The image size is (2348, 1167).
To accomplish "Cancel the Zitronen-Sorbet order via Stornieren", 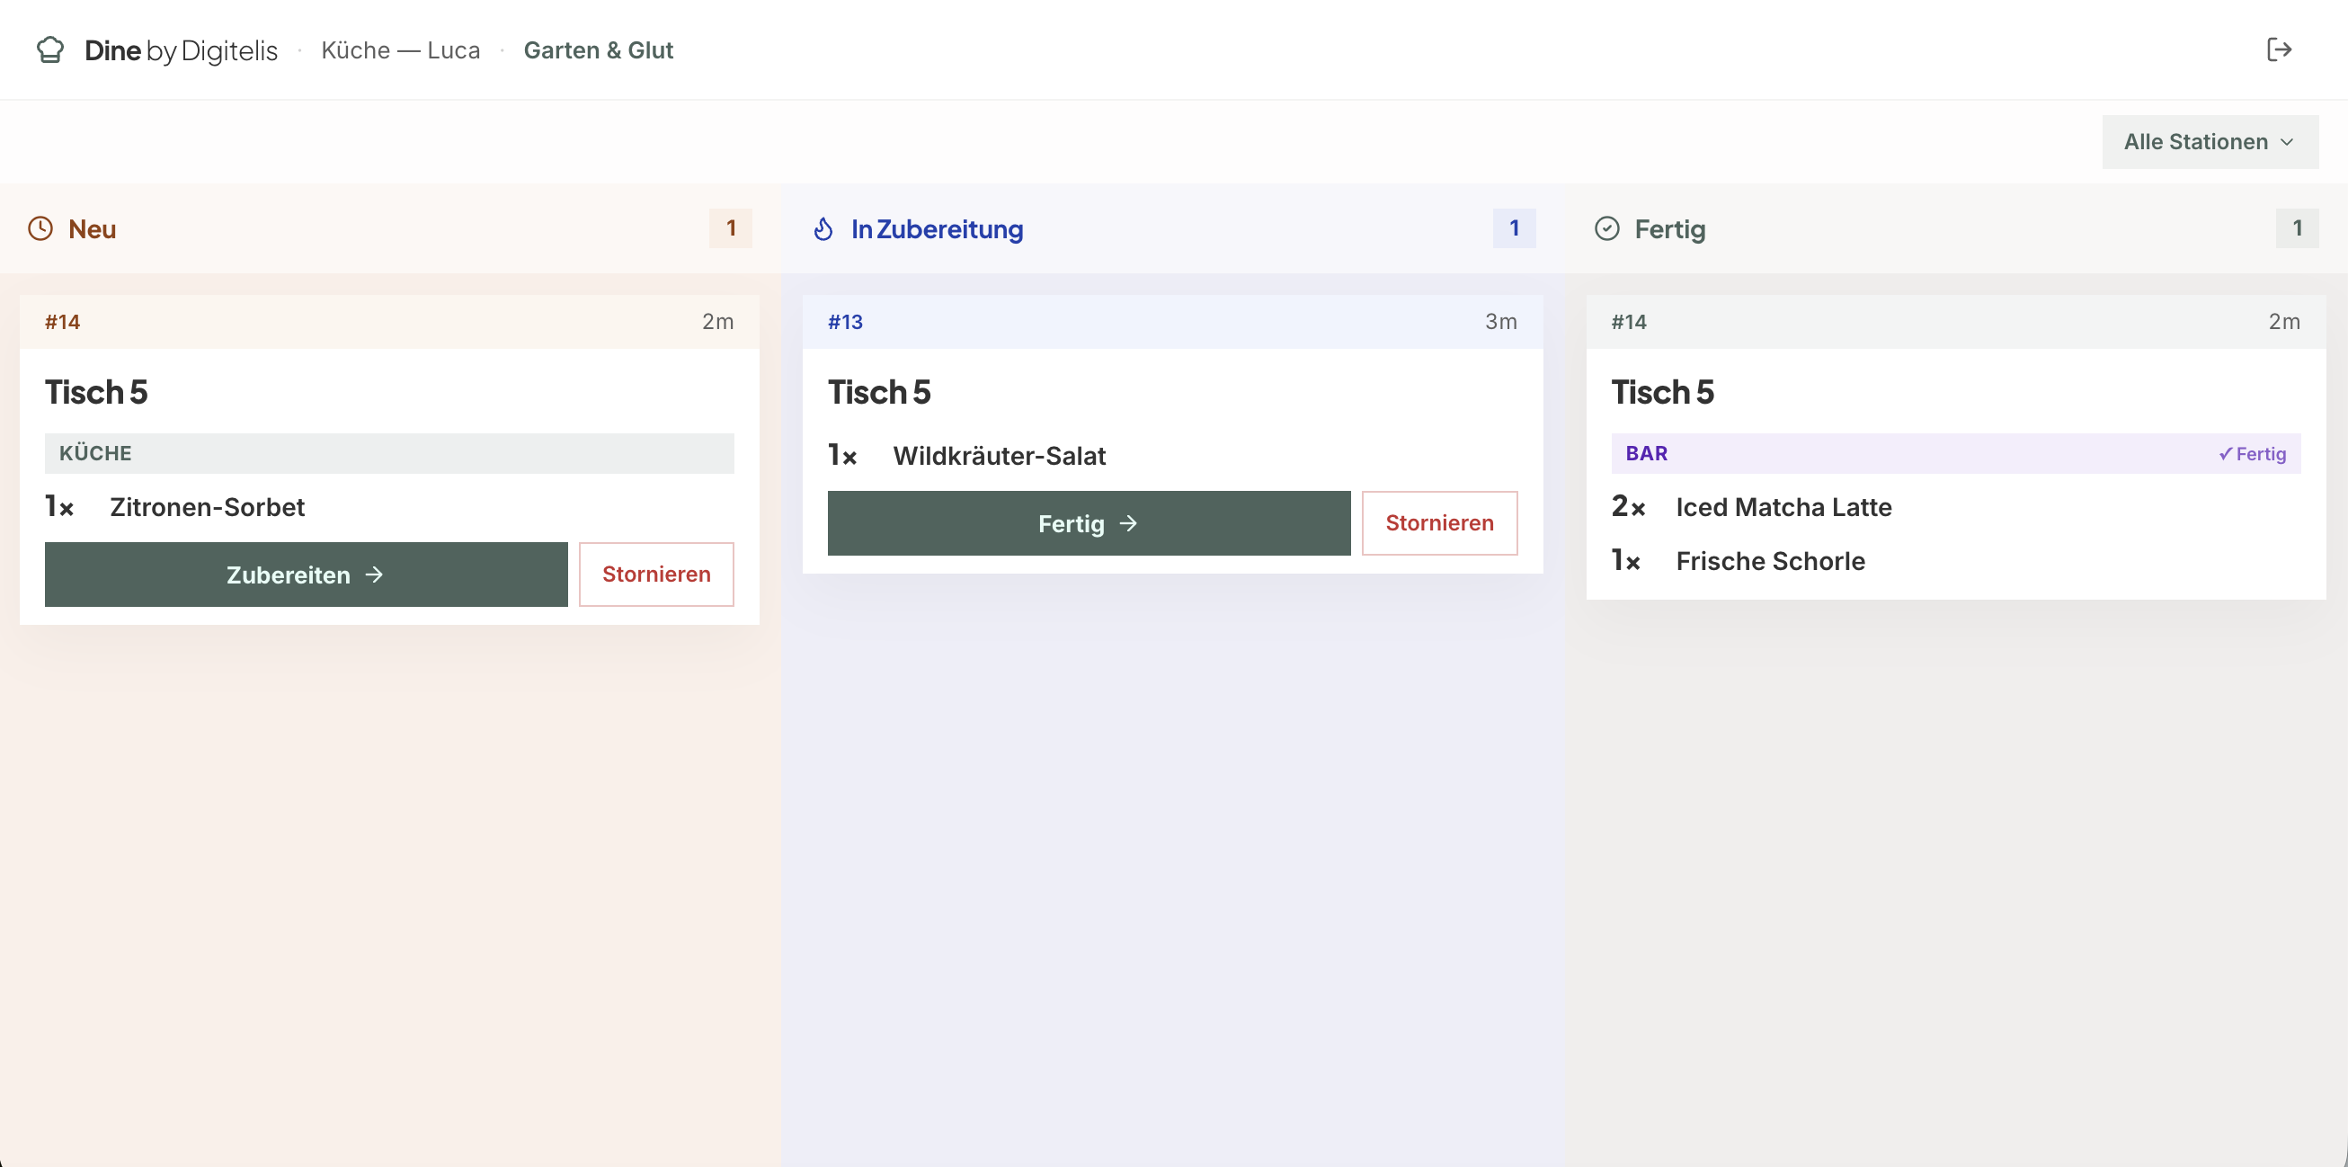I will coord(656,575).
